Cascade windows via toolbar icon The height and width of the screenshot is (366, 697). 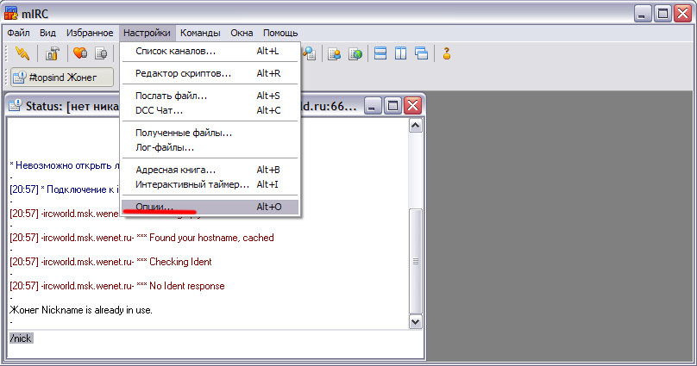pyautogui.click(x=421, y=53)
